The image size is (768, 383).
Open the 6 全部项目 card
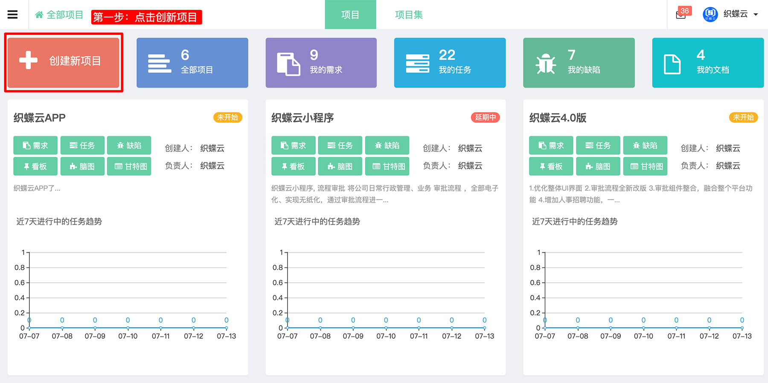192,63
